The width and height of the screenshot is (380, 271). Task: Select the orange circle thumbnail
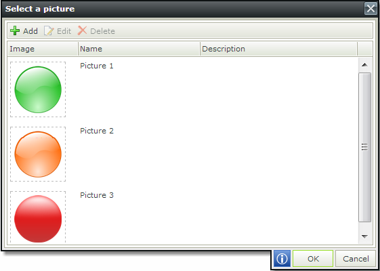(x=38, y=154)
